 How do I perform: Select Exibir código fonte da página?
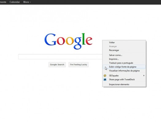point(124,67)
